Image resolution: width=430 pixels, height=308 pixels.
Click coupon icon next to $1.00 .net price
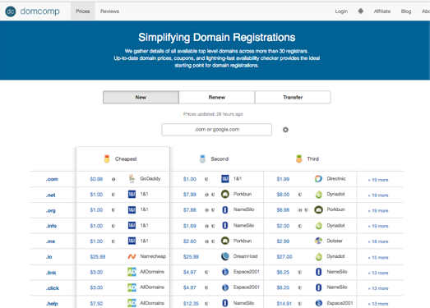[113, 195]
